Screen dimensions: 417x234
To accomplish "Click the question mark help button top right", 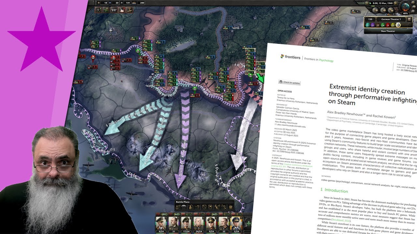I will click(414, 7).
